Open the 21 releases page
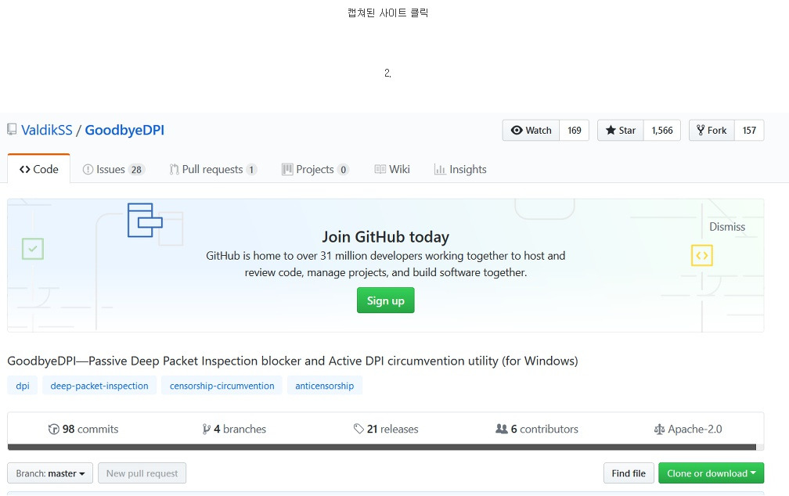 click(386, 429)
